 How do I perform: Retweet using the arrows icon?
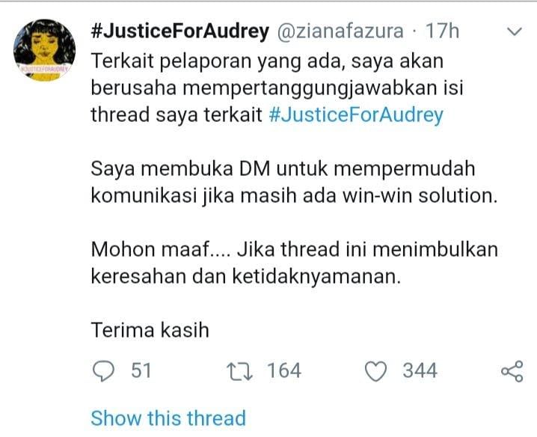(240, 372)
